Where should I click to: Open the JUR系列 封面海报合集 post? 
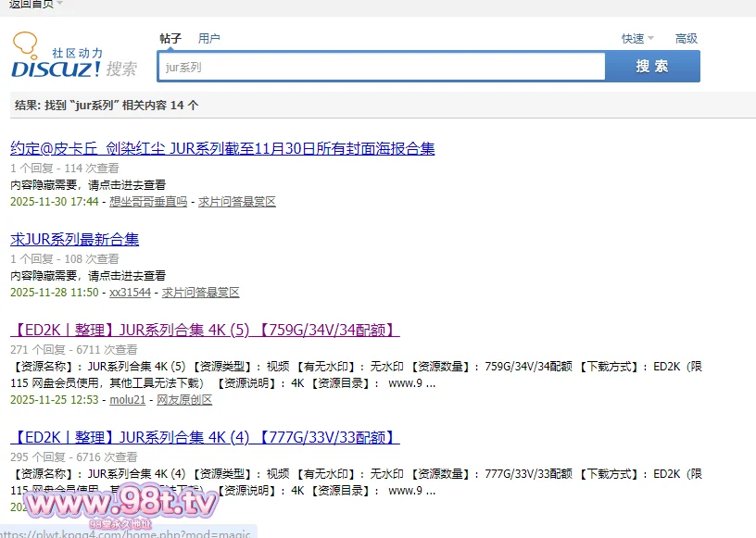click(x=222, y=148)
